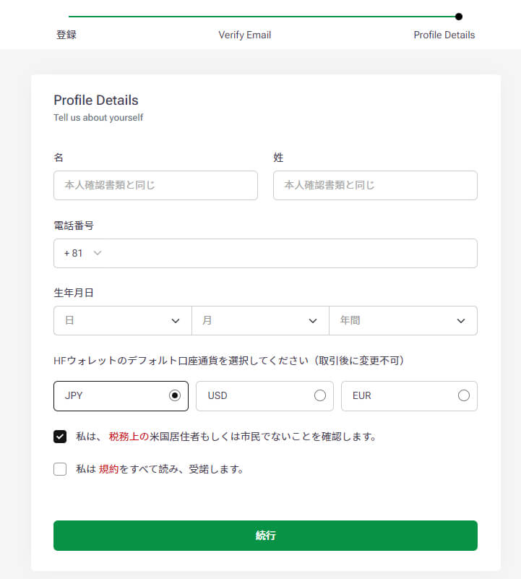Image resolution: width=521 pixels, height=579 pixels.
Task: Select USD as default currency
Action: (x=264, y=395)
